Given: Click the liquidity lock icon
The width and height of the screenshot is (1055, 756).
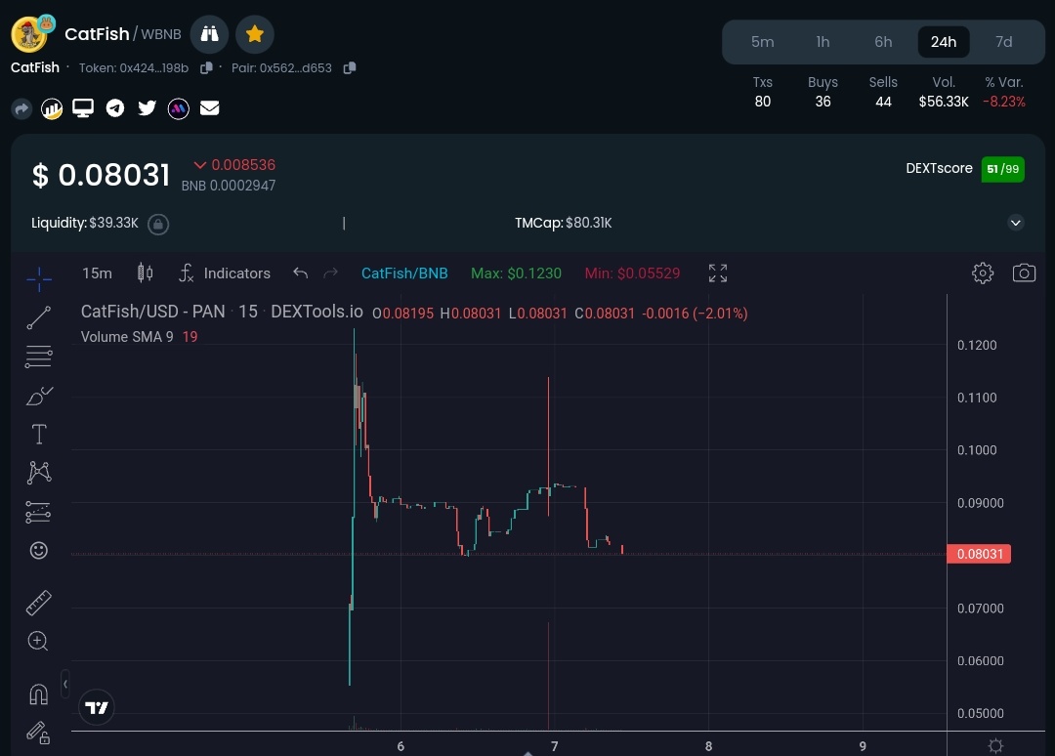Looking at the screenshot, I should [x=158, y=224].
